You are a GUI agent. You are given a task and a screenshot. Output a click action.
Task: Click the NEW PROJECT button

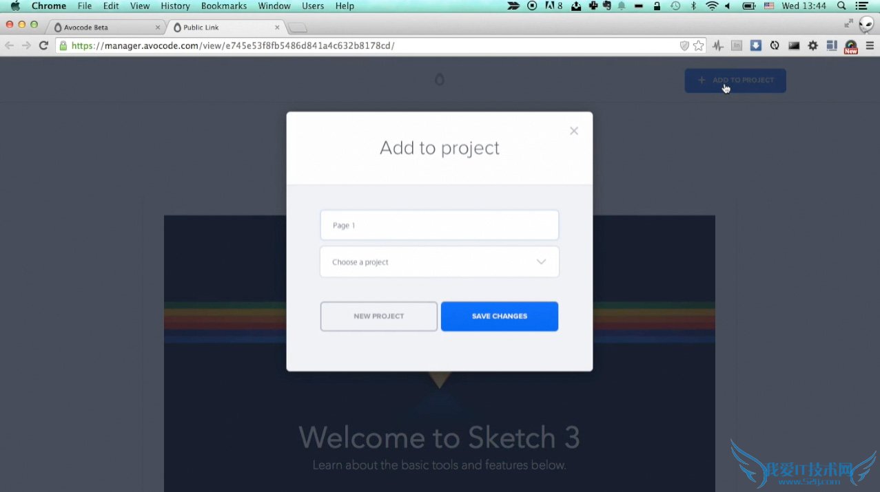379,317
